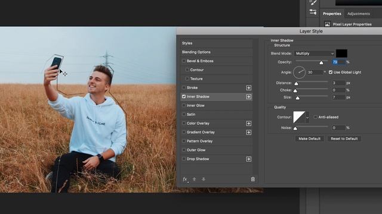Click the Choke percentage field
Screen dimensions: 382x214
(338, 90)
